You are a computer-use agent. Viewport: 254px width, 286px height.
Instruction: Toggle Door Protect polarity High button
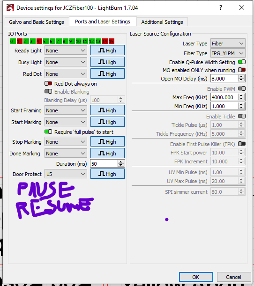tap(108, 174)
